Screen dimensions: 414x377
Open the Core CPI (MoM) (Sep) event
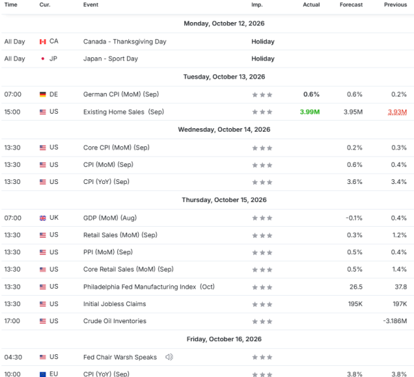pyautogui.click(x=116, y=147)
